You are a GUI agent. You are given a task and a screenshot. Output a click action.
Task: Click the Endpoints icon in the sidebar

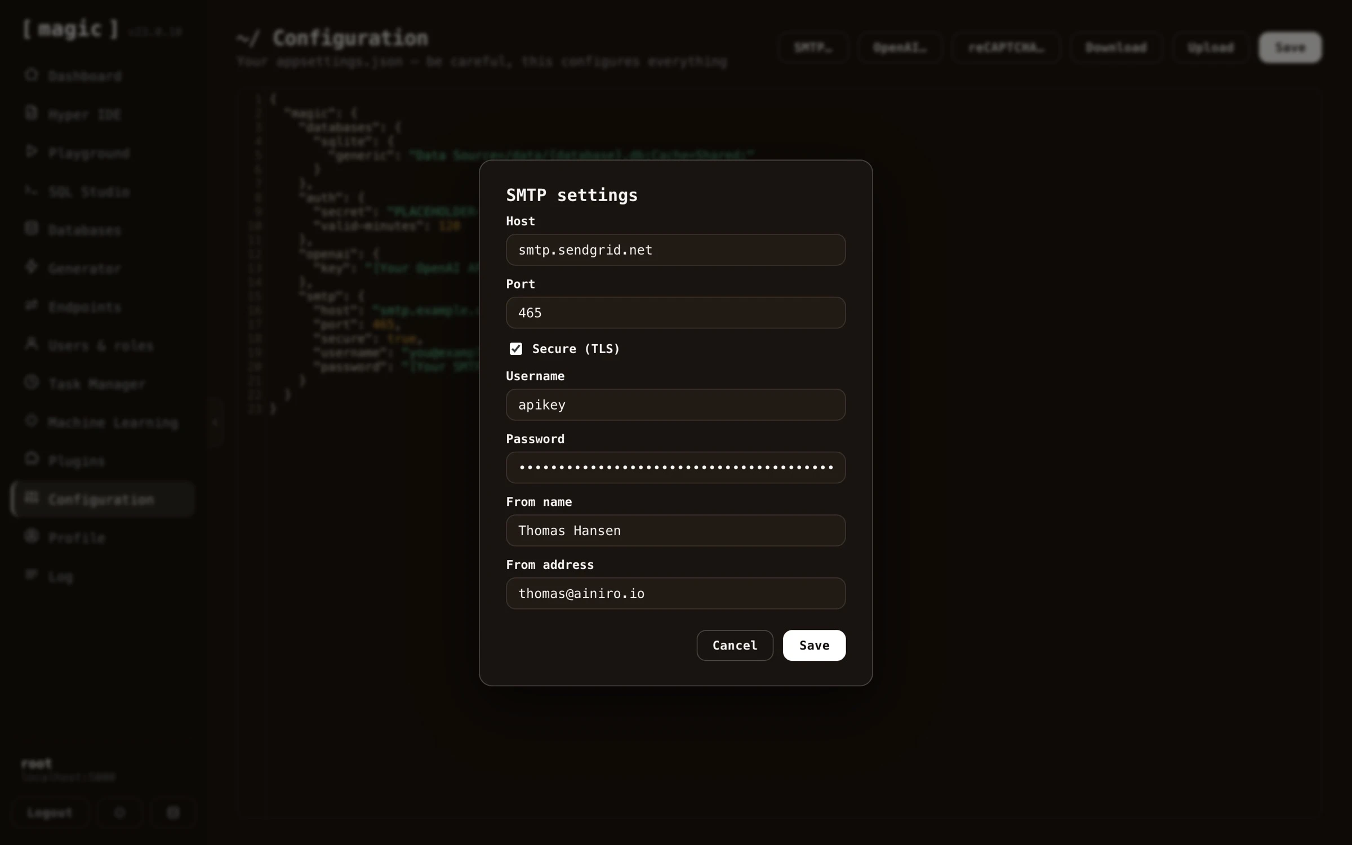[x=32, y=306]
